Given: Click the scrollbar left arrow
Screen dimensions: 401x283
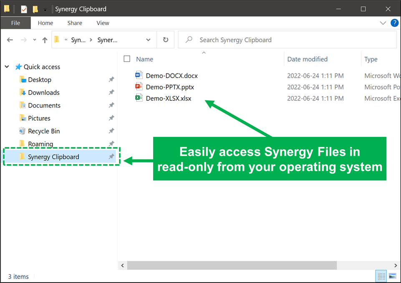Looking at the screenshot, I should (123, 265).
